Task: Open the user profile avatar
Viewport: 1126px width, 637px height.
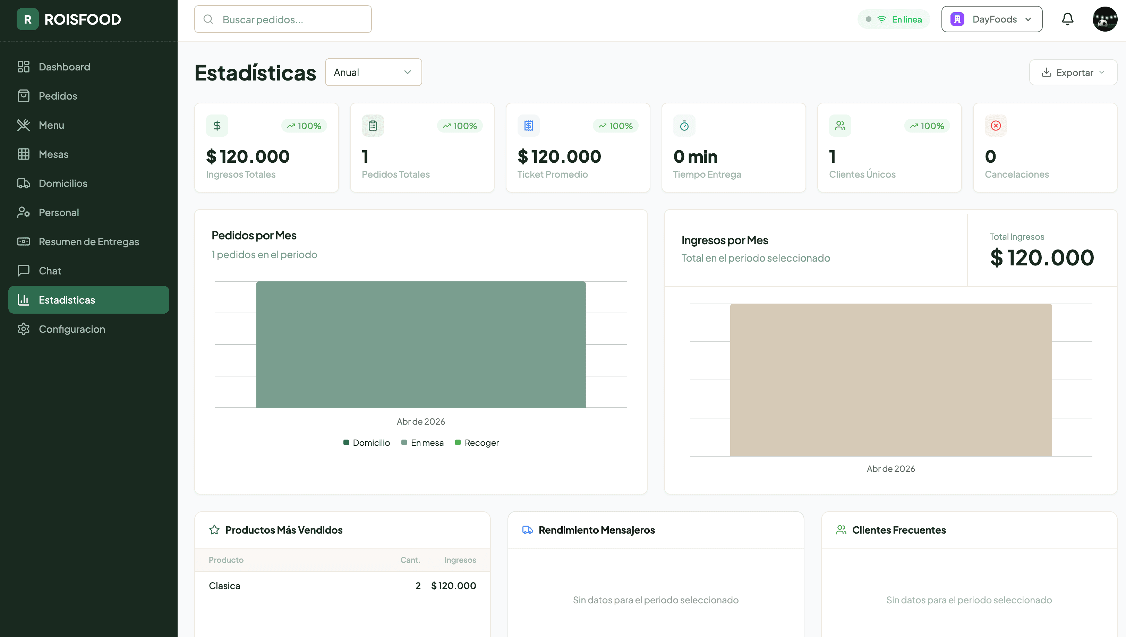Action: click(x=1104, y=19)
